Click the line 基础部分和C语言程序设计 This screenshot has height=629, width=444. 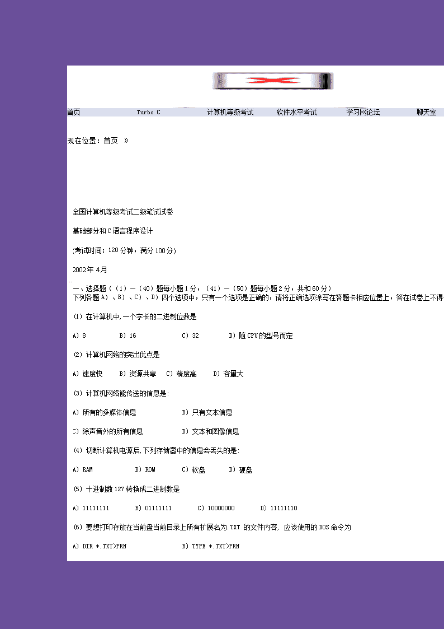pyautogui.click(x=112, y=231)
